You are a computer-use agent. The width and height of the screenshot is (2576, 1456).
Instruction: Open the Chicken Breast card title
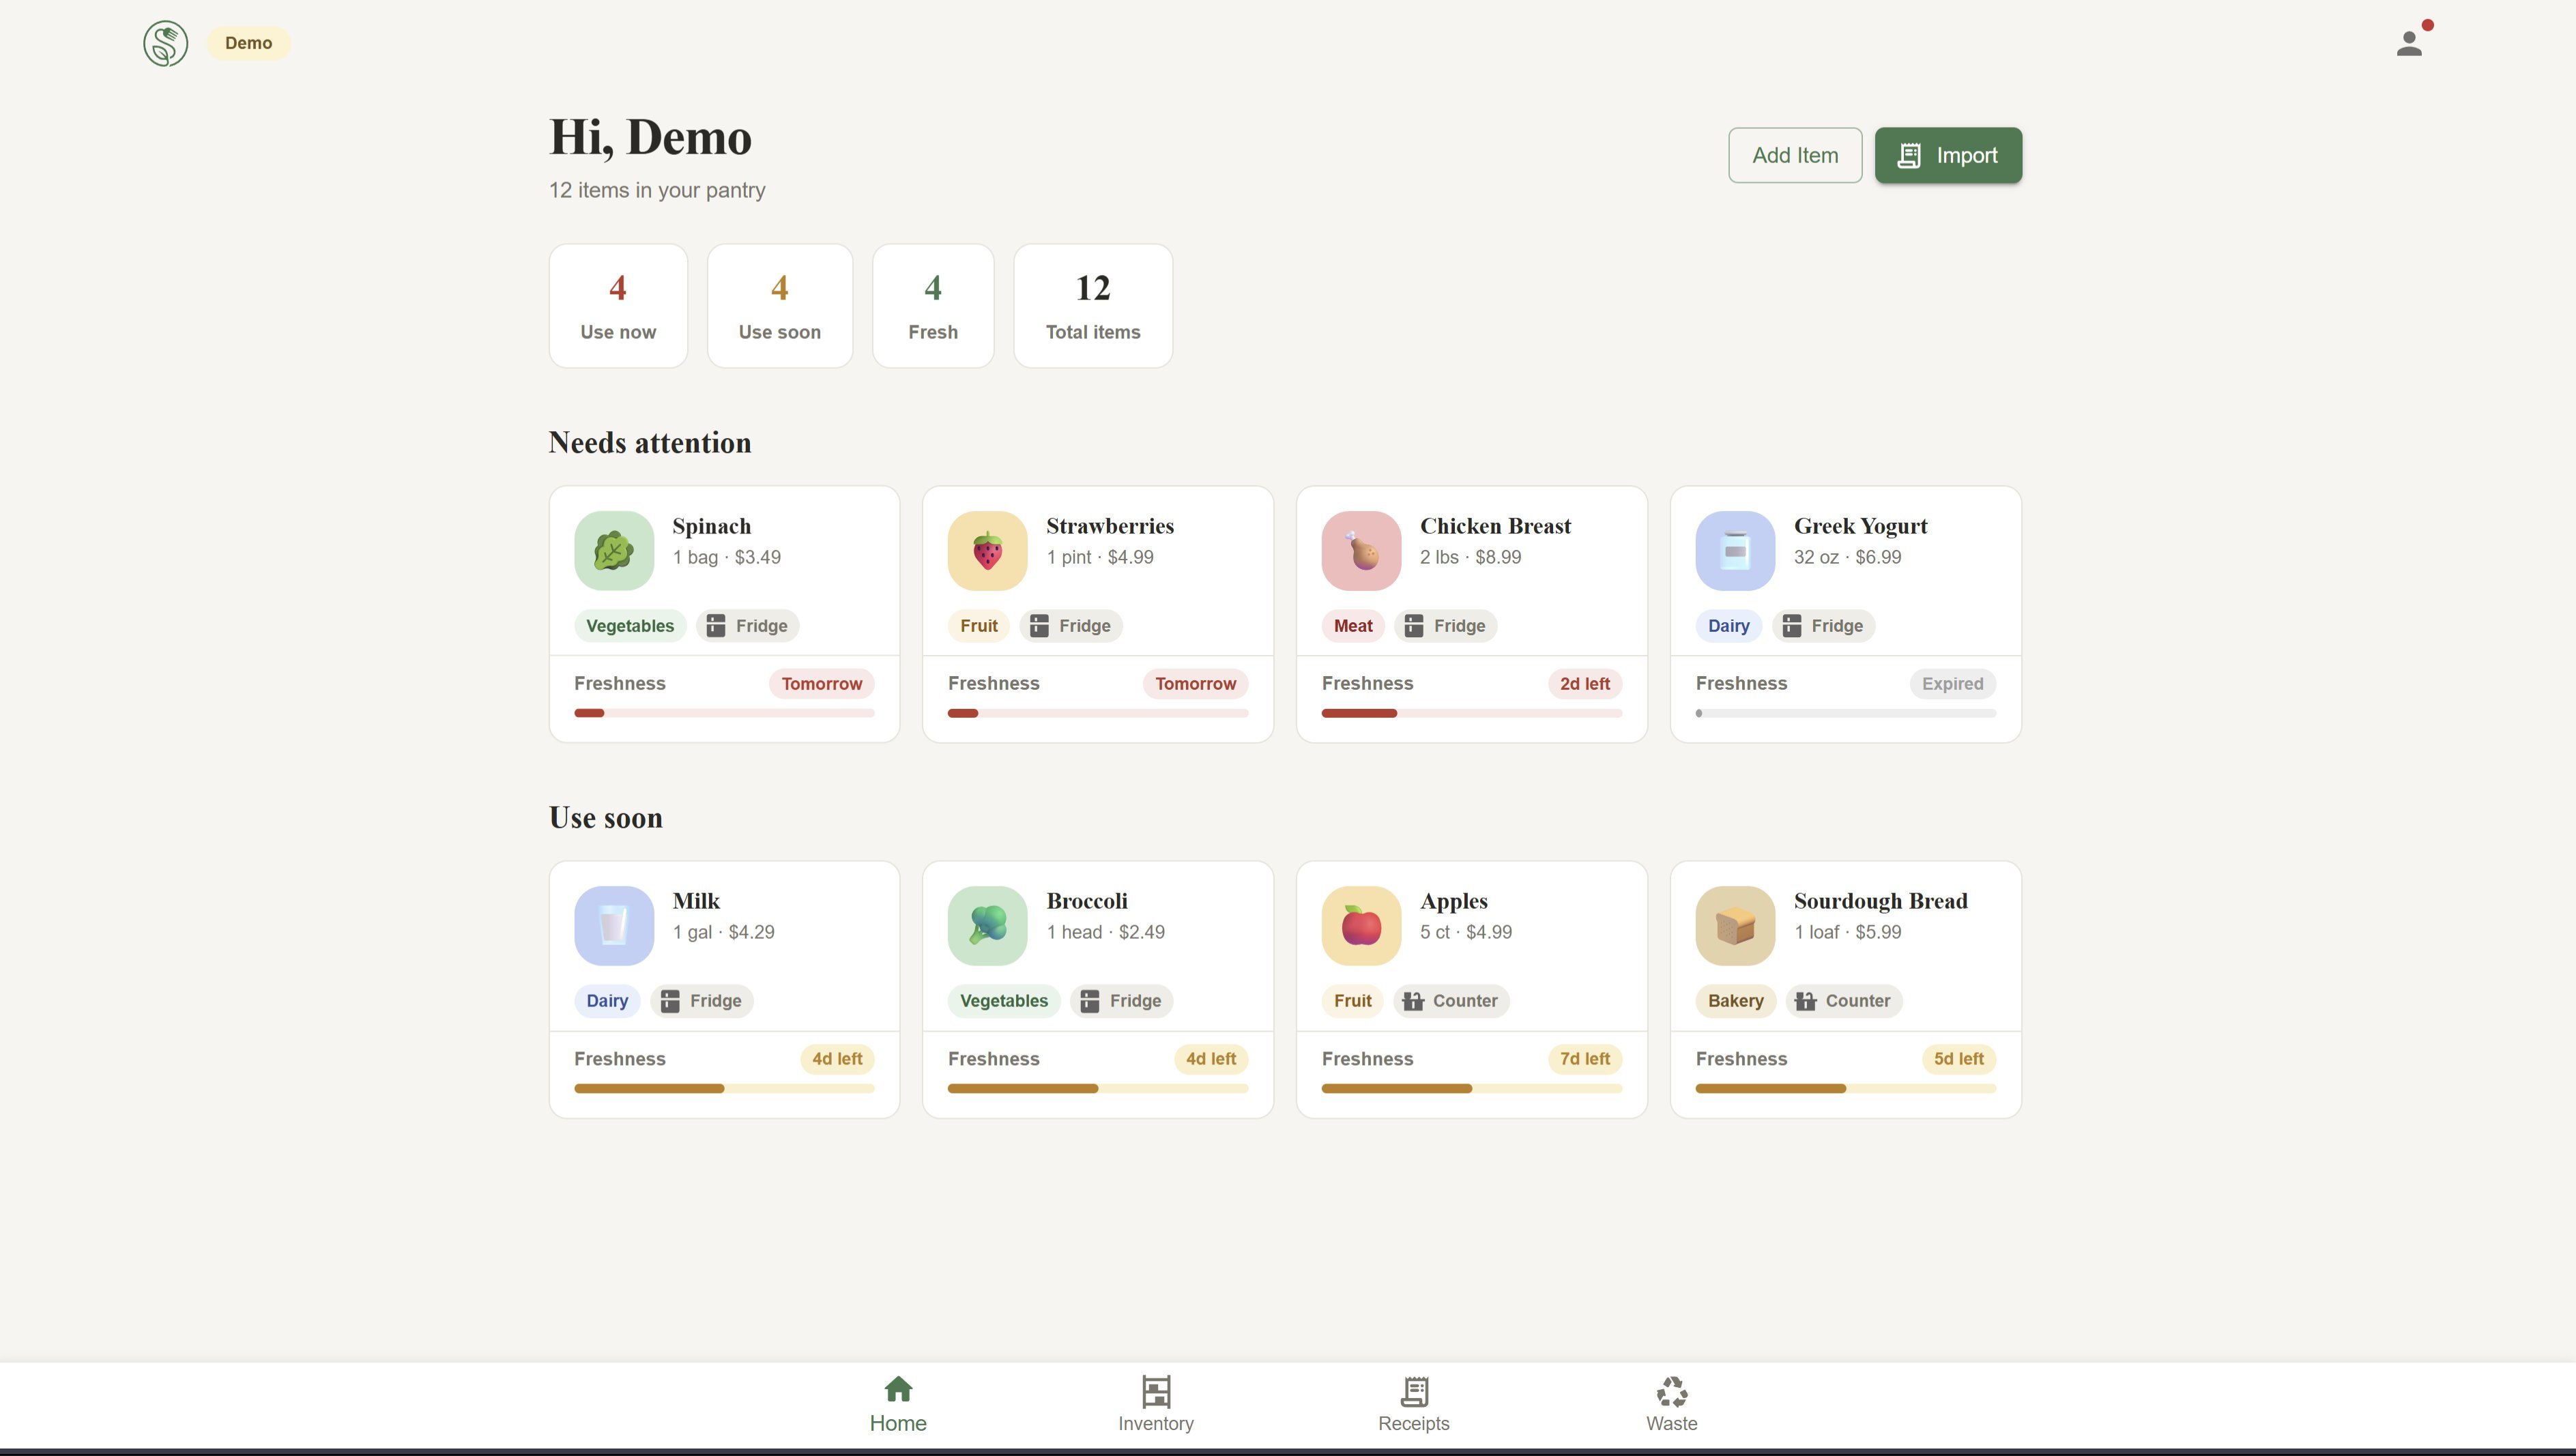pyautogui.click(x=1495, y=526)
